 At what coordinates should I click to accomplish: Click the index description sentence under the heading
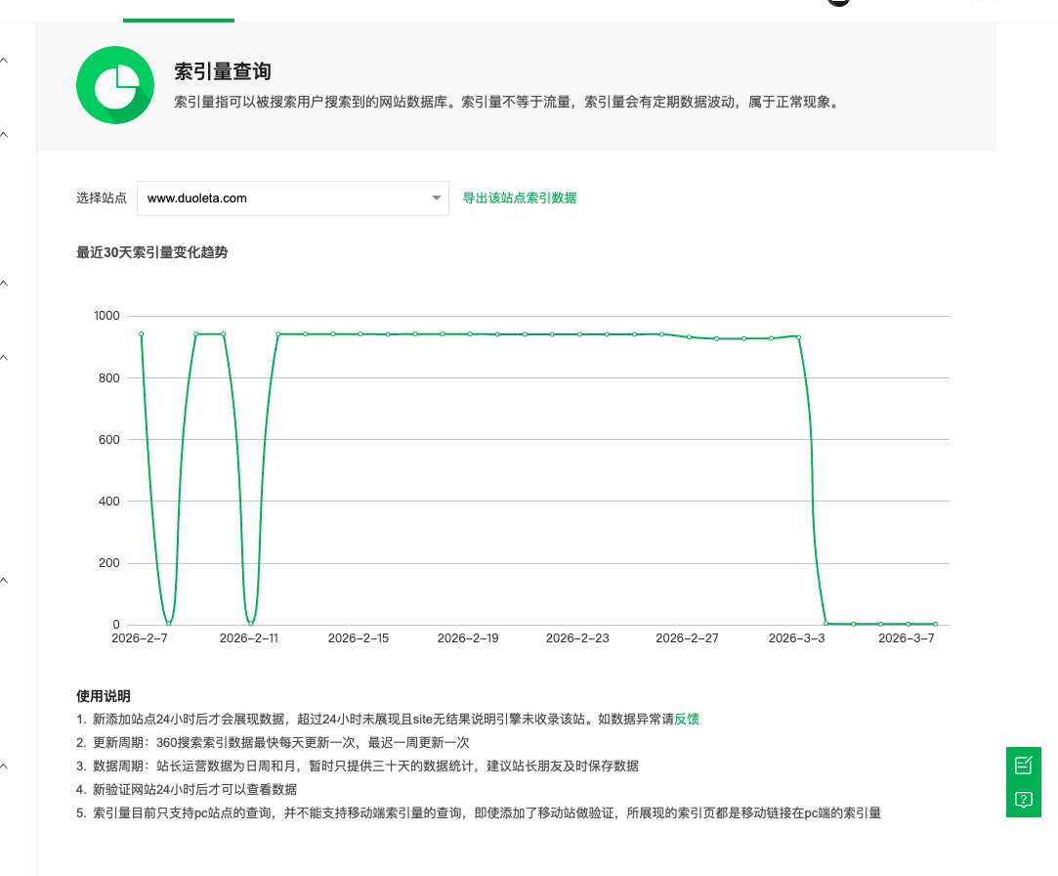pos(509,102)
